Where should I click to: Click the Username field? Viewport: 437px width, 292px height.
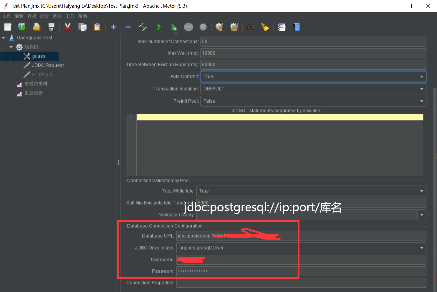click(301, 259)
